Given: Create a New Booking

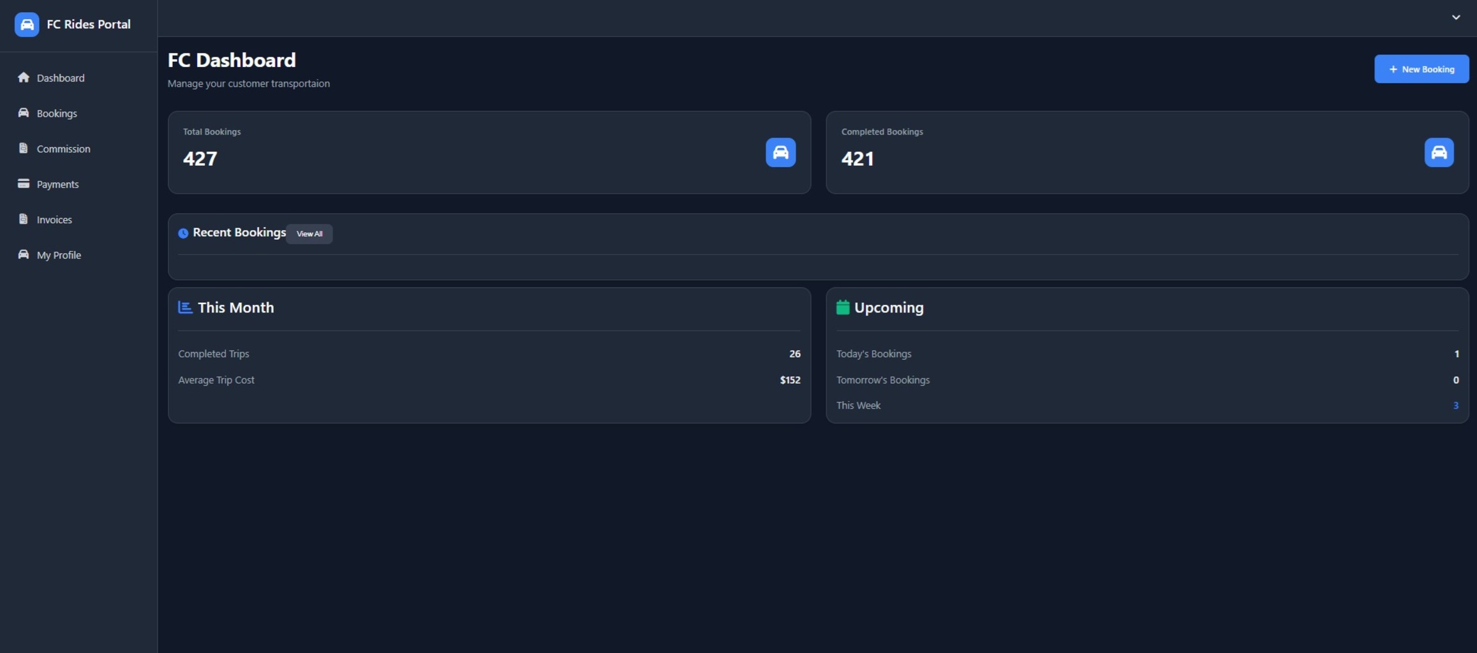Looking at the screenshot, I should (x=1421, y=69).
